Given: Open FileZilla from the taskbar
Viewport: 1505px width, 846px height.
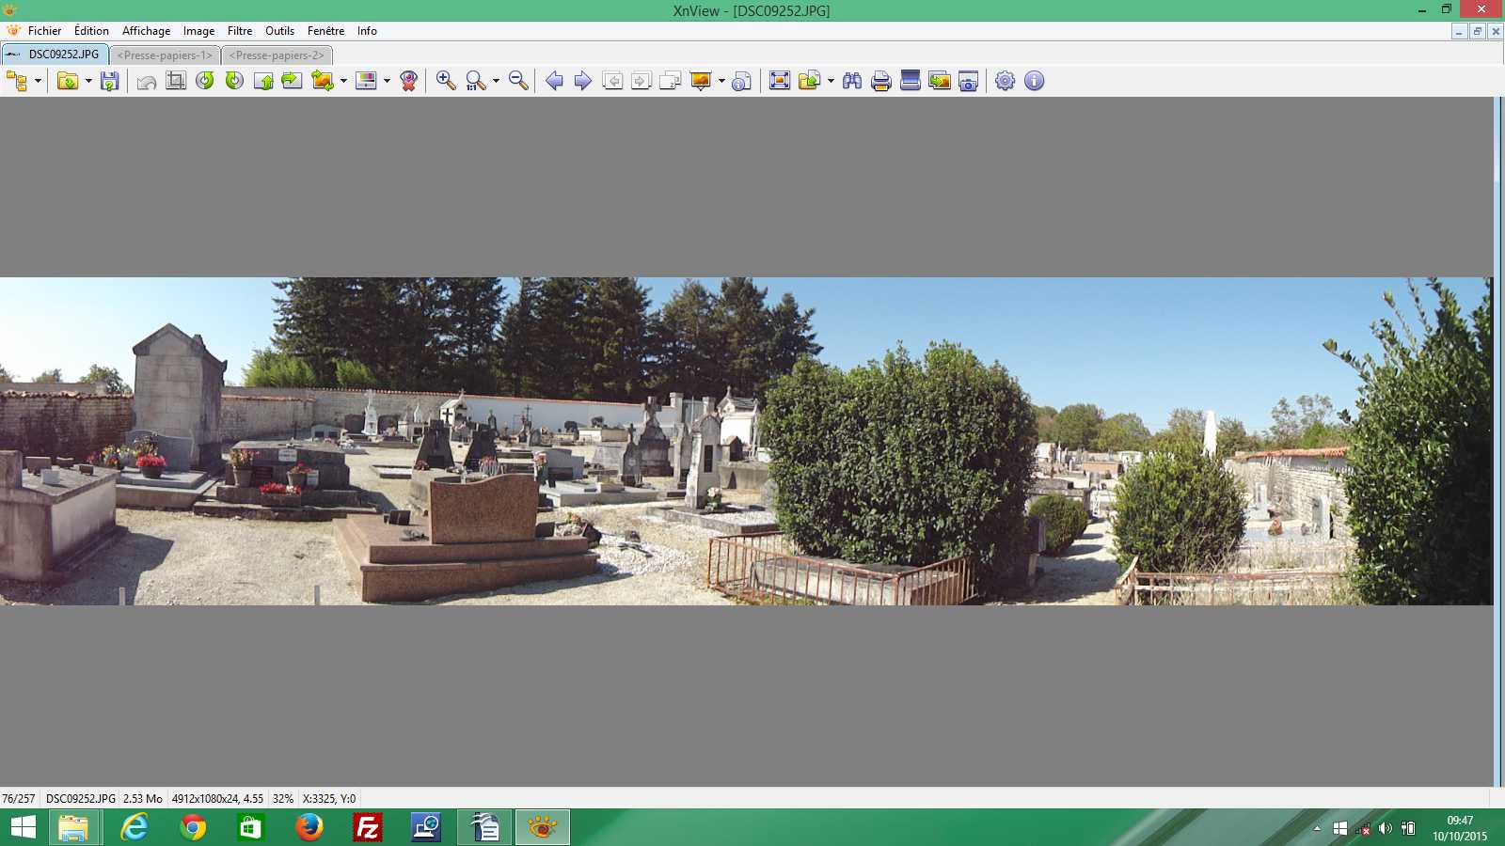Looking at the screenshot, I should pos(368,827).
